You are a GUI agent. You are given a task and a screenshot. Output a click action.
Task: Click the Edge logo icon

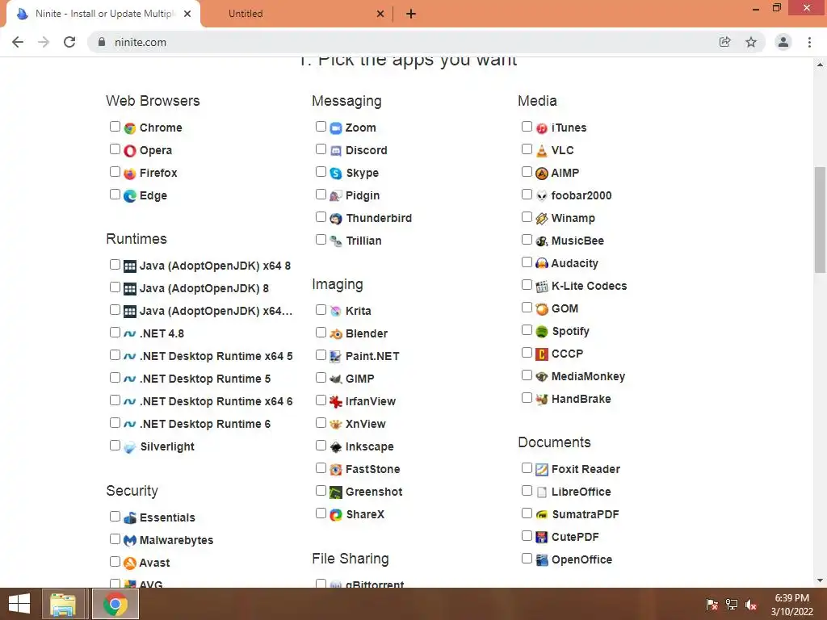click(130, 196)
